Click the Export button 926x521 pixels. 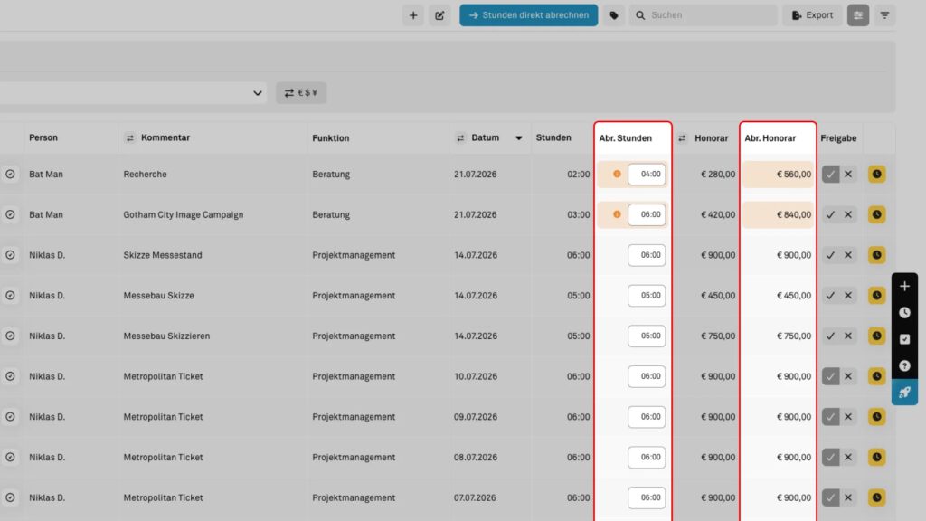pos(813,15)
